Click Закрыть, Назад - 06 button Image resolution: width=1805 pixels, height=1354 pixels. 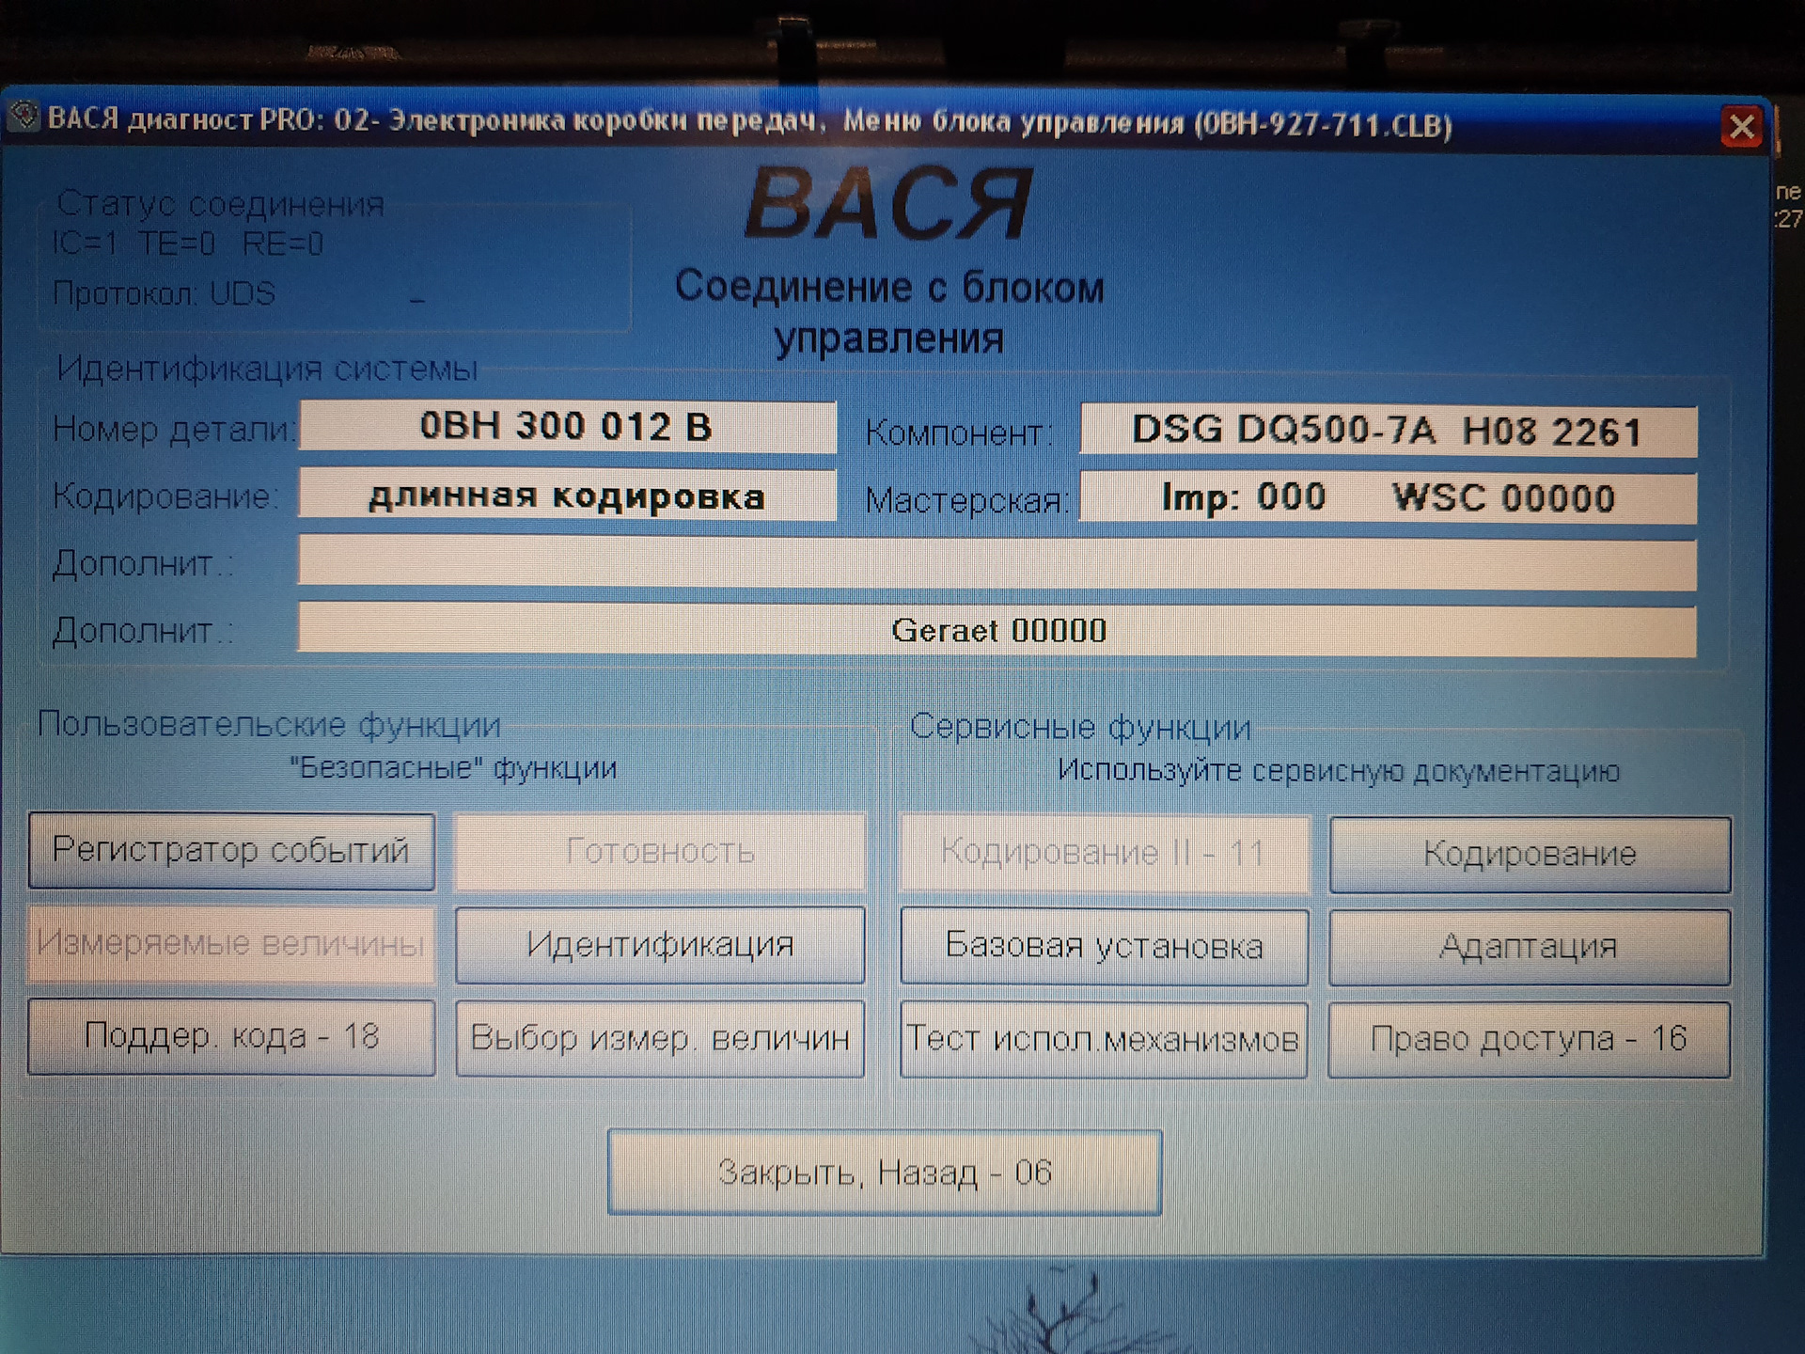click(885, 1173)
